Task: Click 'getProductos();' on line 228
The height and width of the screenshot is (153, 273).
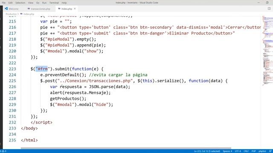Action: pyautogui.click(x=68, y=99)
